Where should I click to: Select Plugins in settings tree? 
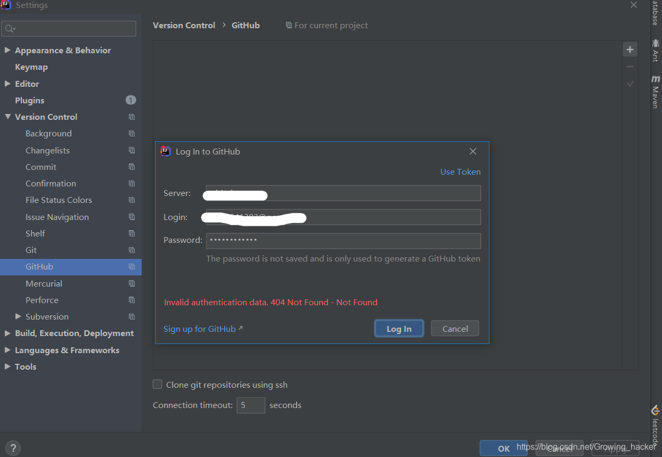click(x=30, y=100)
